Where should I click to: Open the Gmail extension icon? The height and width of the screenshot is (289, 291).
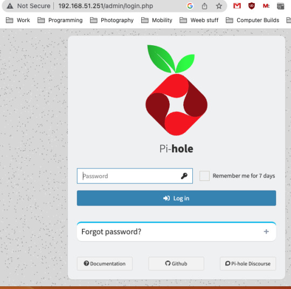pos(237,6)
